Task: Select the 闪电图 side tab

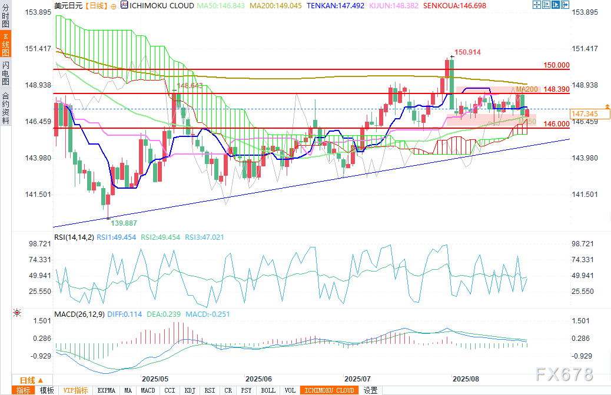Action: (x=6, y=74)
